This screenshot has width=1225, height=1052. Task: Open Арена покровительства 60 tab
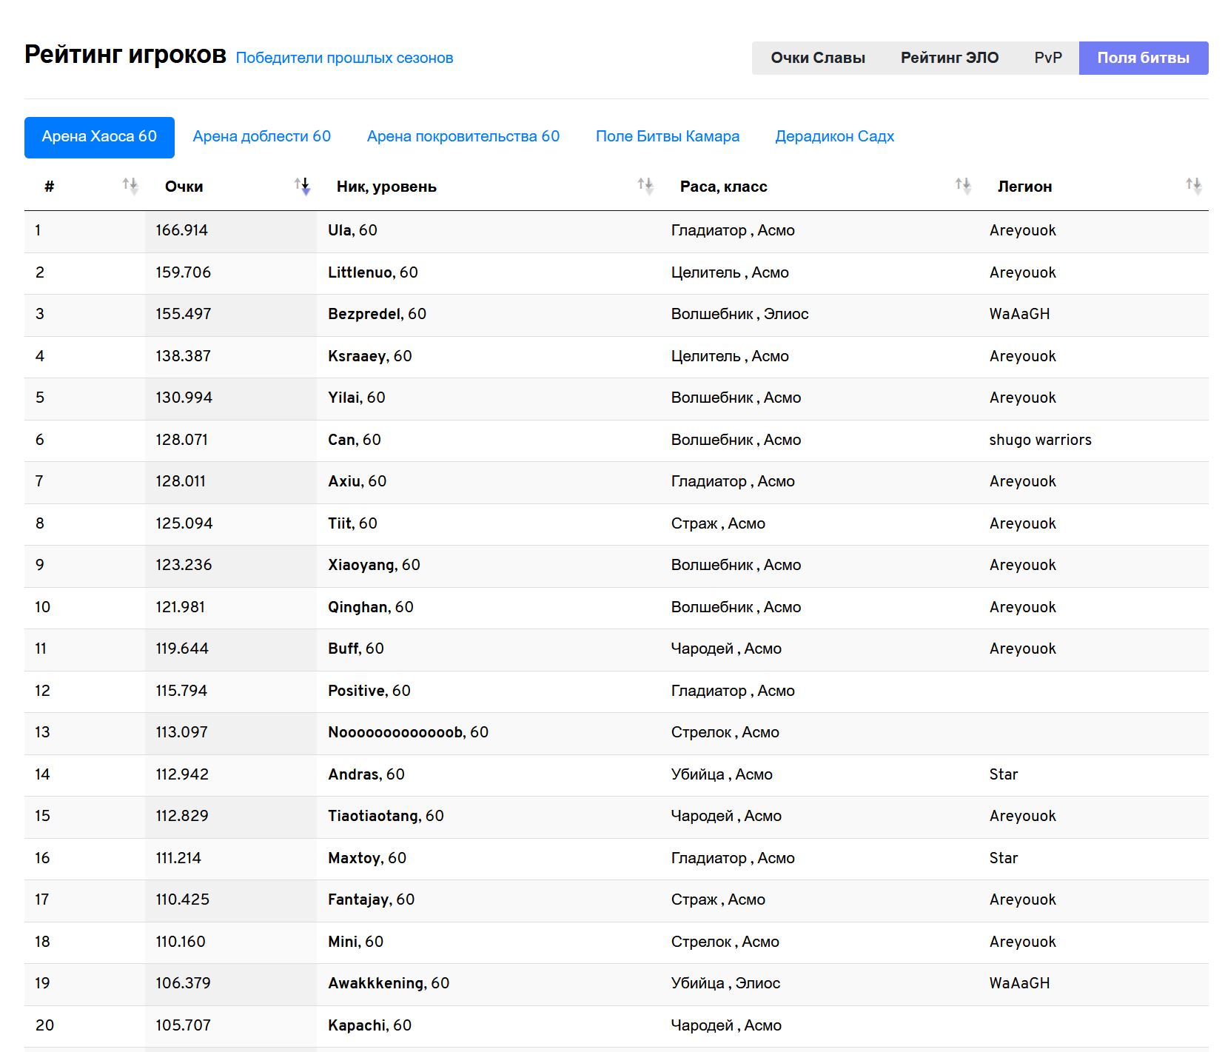point(463,137)
